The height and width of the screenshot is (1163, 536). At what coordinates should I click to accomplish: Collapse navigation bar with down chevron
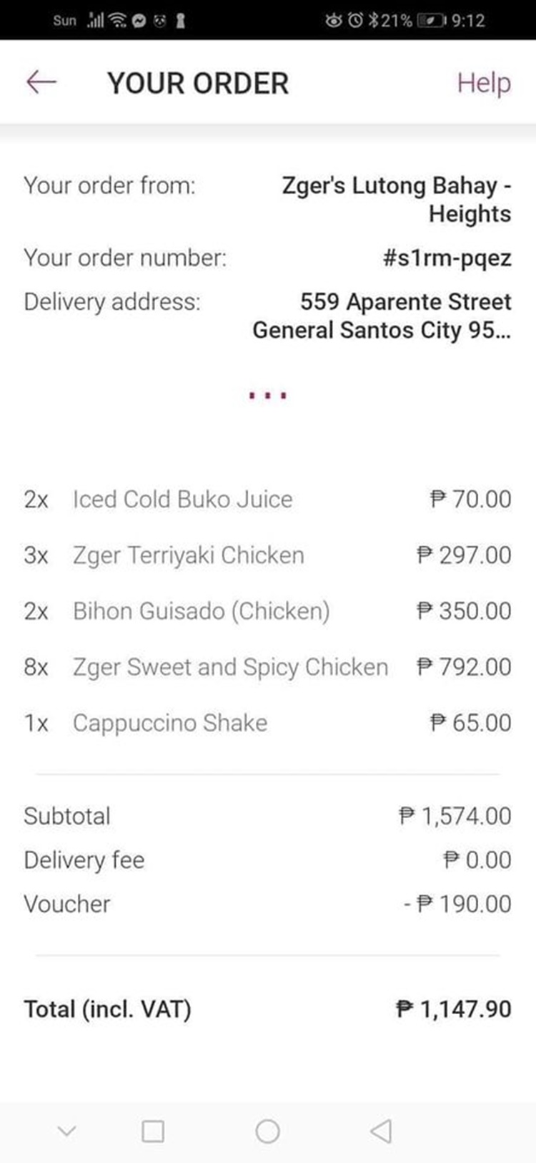point(66,1131)
